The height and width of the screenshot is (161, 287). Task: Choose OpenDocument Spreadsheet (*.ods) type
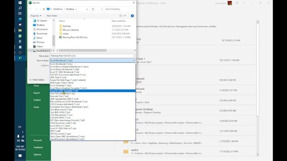coord(93,139)
